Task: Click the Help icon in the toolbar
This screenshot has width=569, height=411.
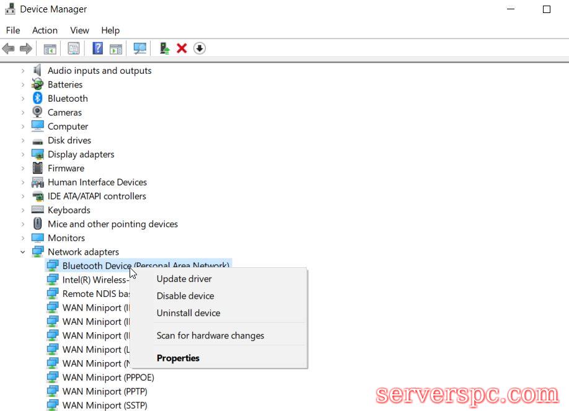Action: tap(97, 48)
